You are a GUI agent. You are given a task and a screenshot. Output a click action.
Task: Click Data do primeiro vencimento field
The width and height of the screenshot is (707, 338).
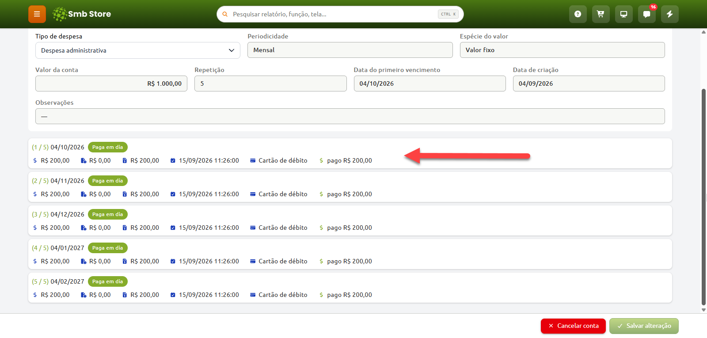[430, 84]
